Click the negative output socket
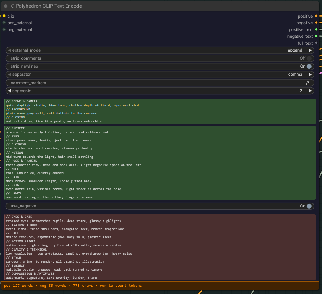322x294 pixels. 316,23
